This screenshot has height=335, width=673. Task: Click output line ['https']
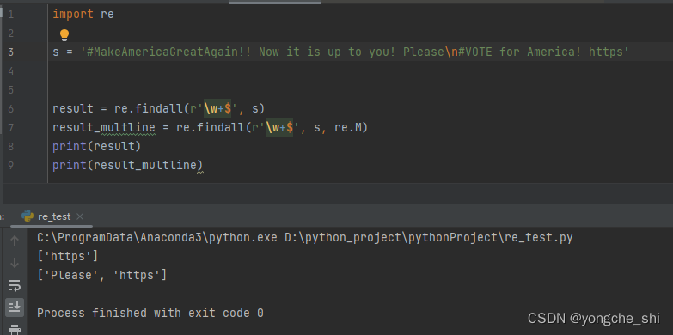tap(68, 257)
